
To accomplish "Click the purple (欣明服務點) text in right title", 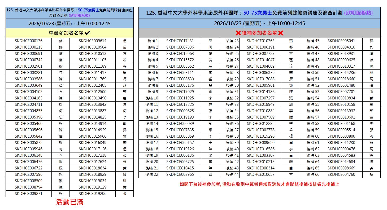I will coord(358,13).
